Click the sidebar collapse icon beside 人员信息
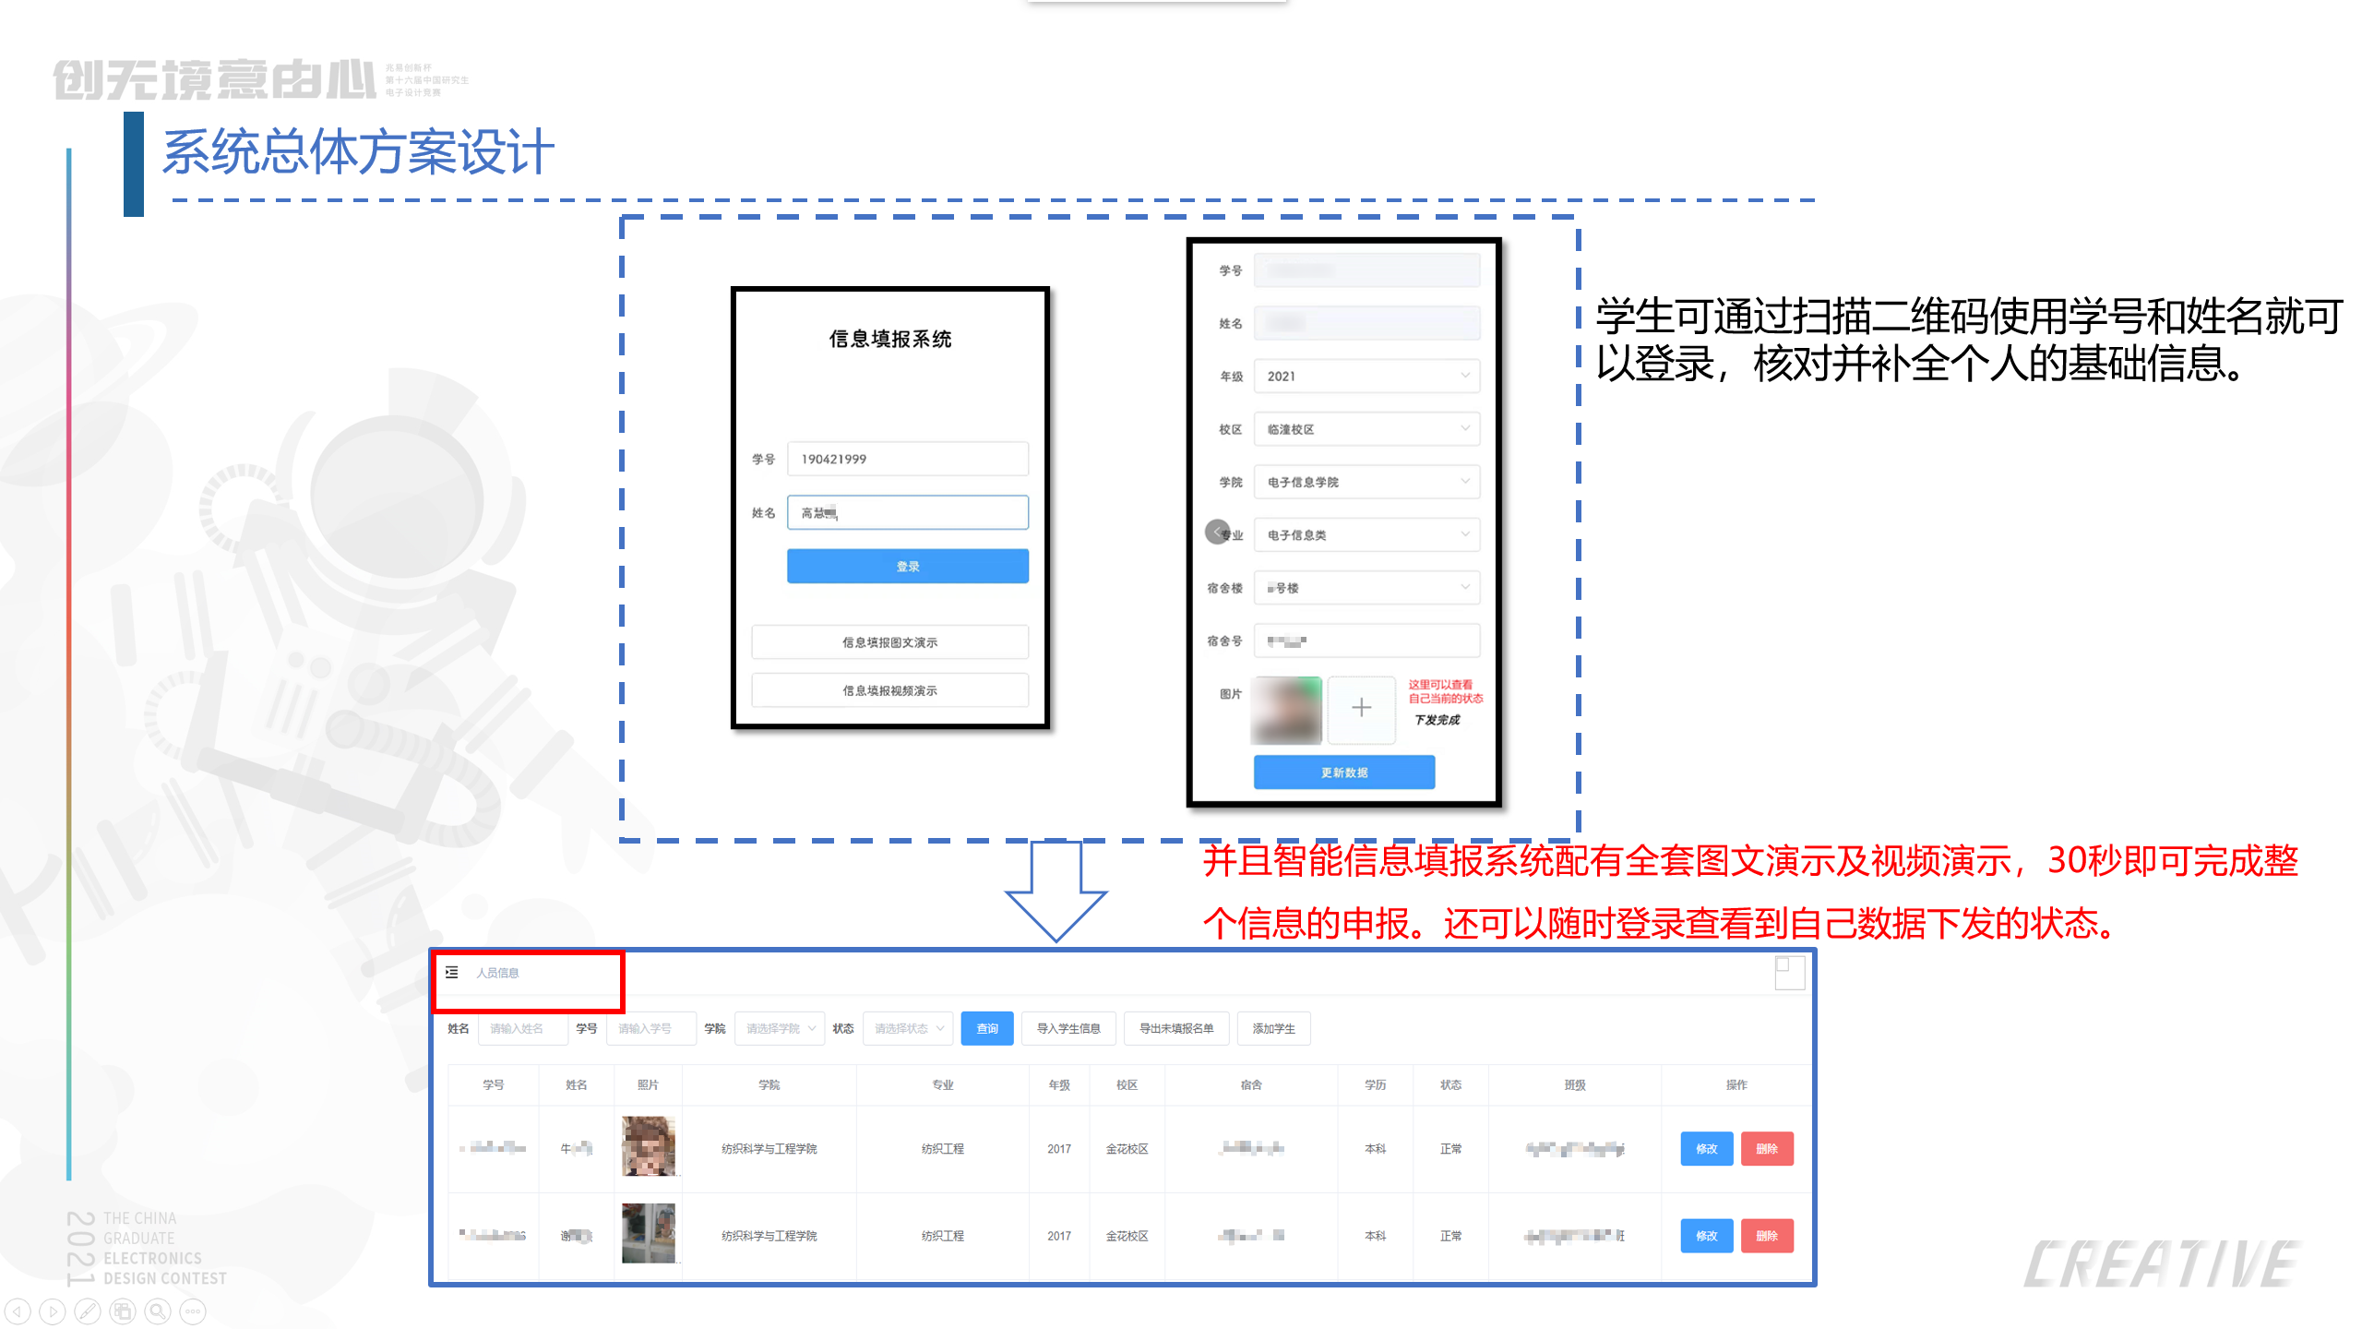 (x=452, y=972)
